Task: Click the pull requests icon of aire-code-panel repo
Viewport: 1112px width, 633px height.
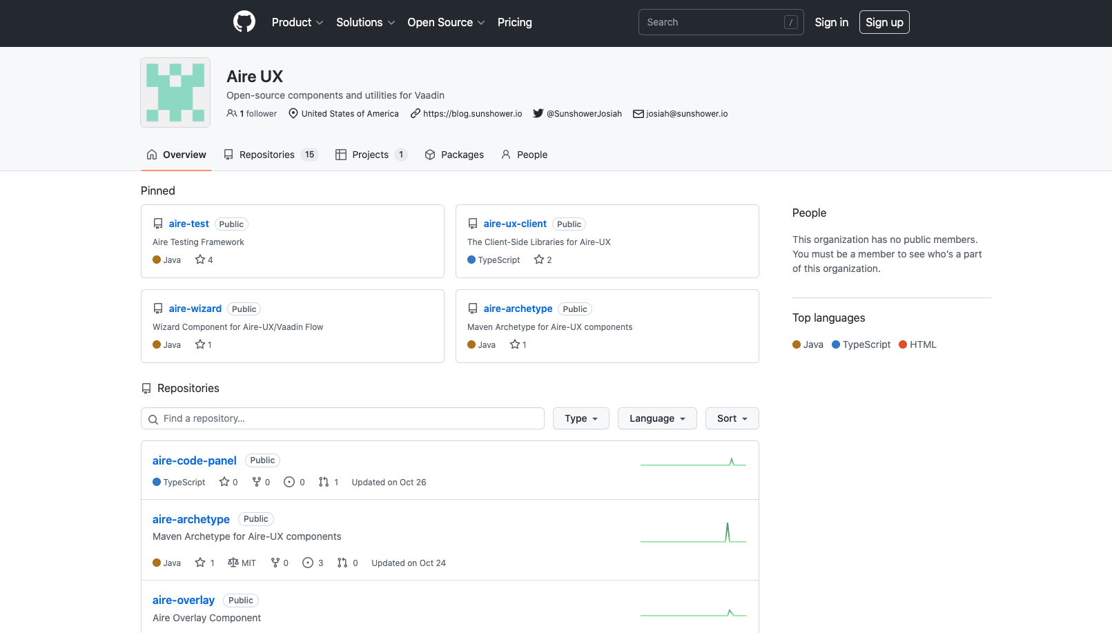Action: (324, 482)
